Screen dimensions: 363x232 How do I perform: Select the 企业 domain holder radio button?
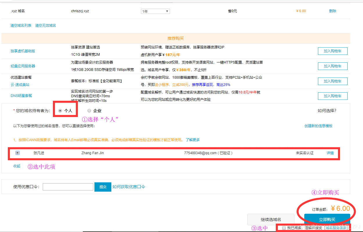point(89,110)
